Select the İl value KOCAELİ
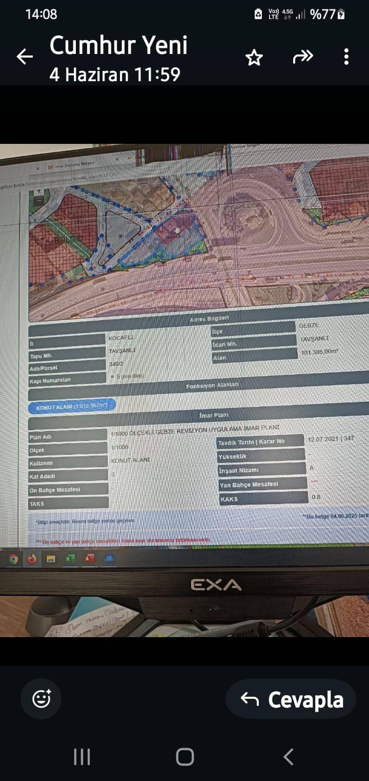 pyautogui.click(x=120, y=338)
